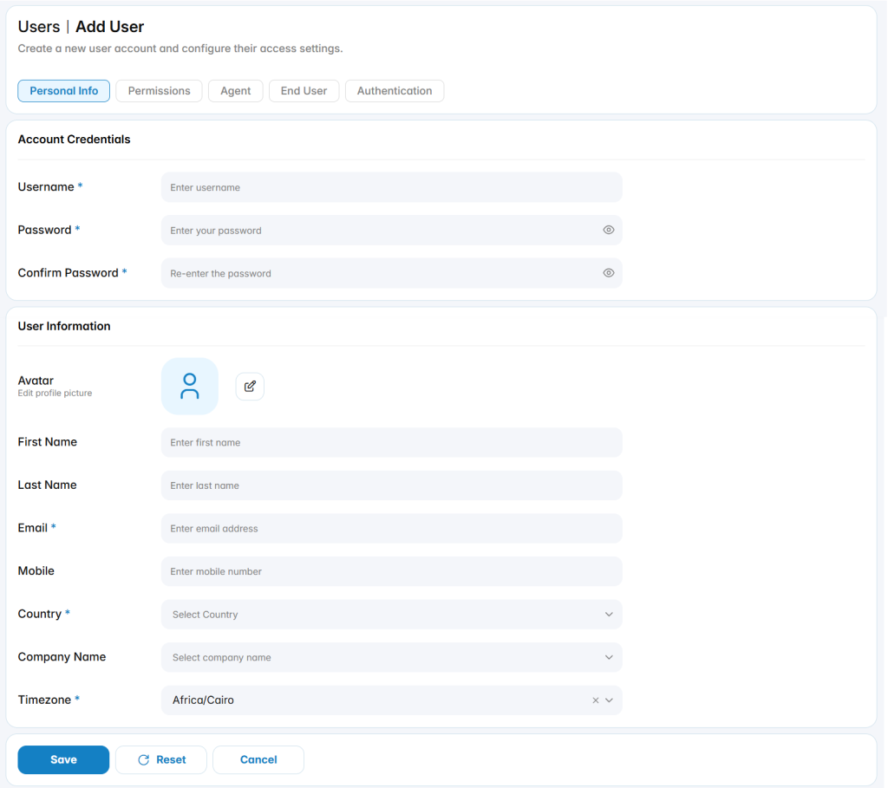Click the First Name input field

point(391,442)
